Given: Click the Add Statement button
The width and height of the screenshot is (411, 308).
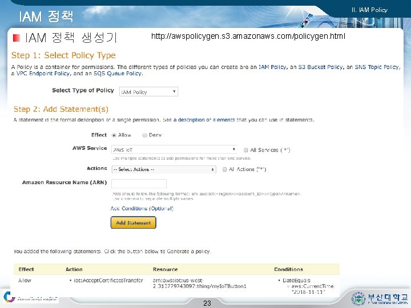Looking at the screenshot, I should [134, 222].
